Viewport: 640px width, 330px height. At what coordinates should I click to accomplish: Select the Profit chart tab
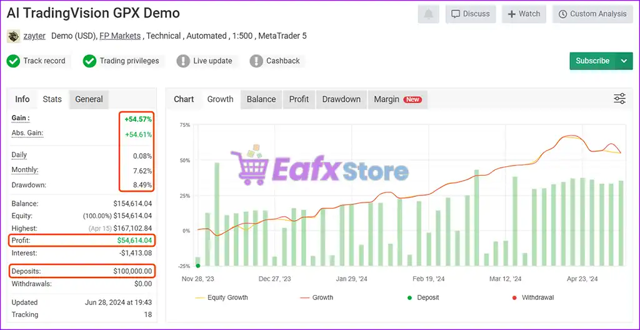click(299, 99)
